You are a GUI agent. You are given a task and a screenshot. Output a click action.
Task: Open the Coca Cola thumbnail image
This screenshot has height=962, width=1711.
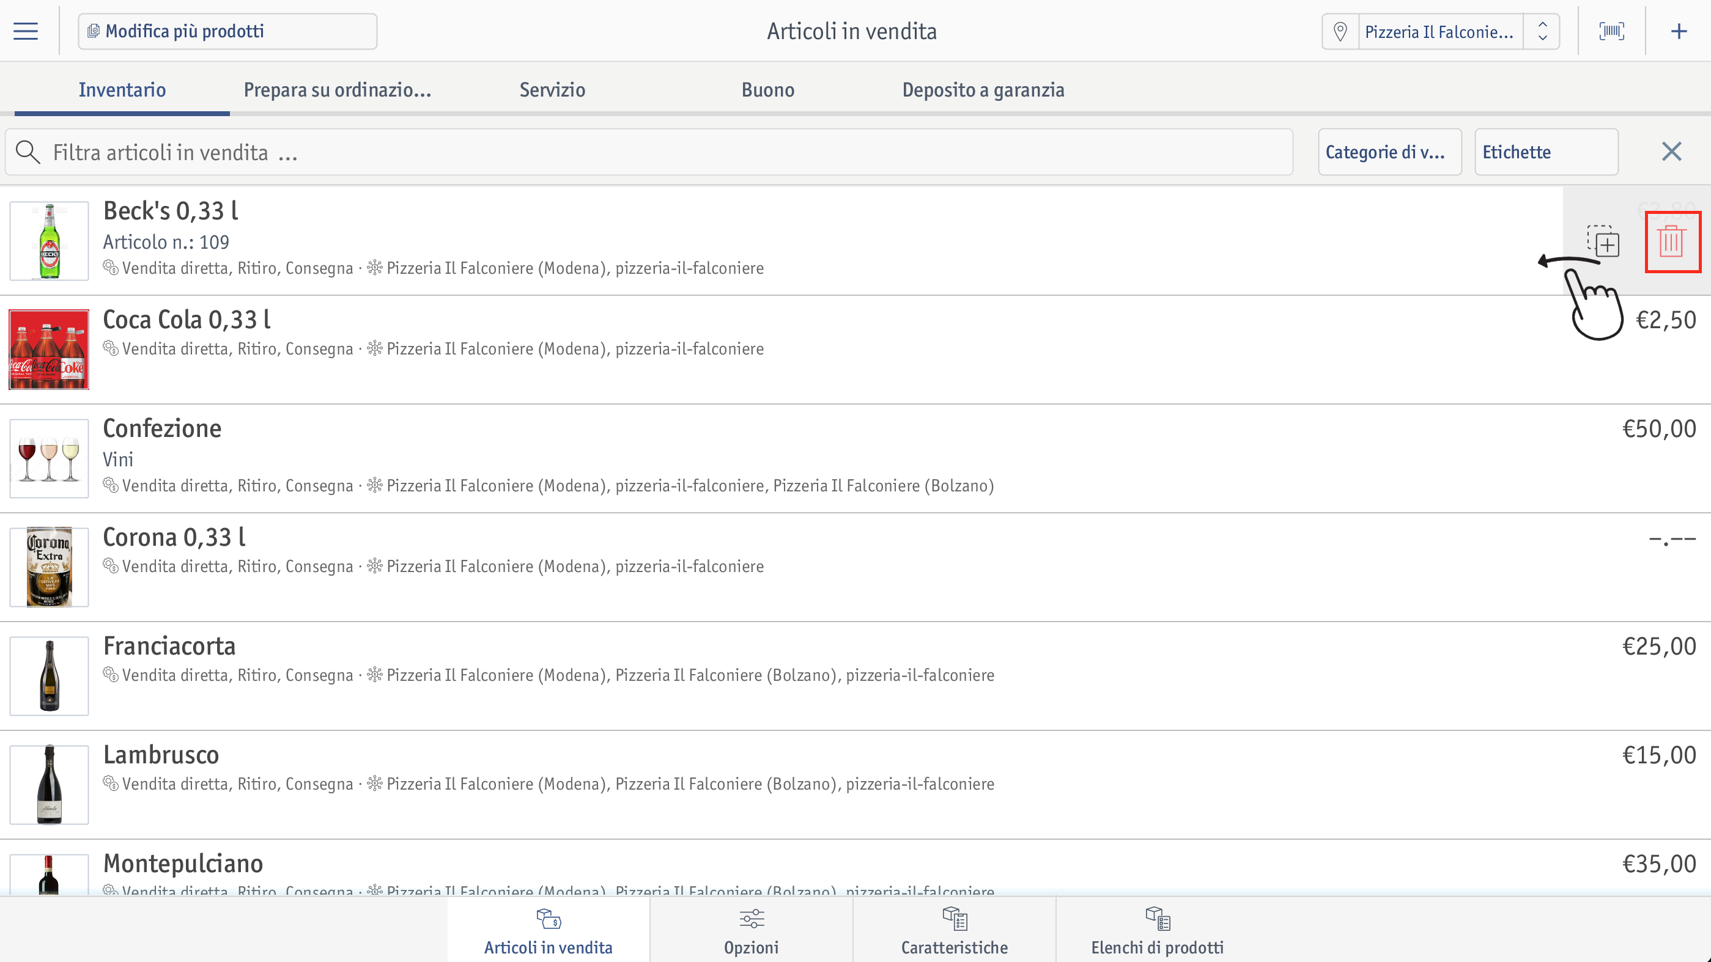(x=49, y=350)
